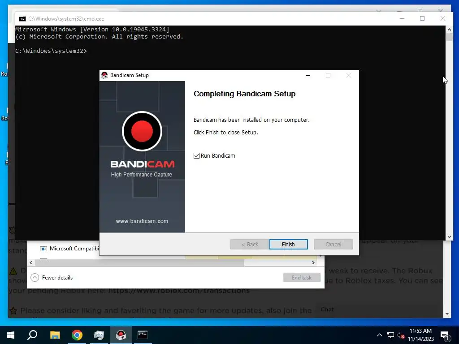Open the notification center icon
The width and height of the screenshot is (459, 344).
point(445,335)
